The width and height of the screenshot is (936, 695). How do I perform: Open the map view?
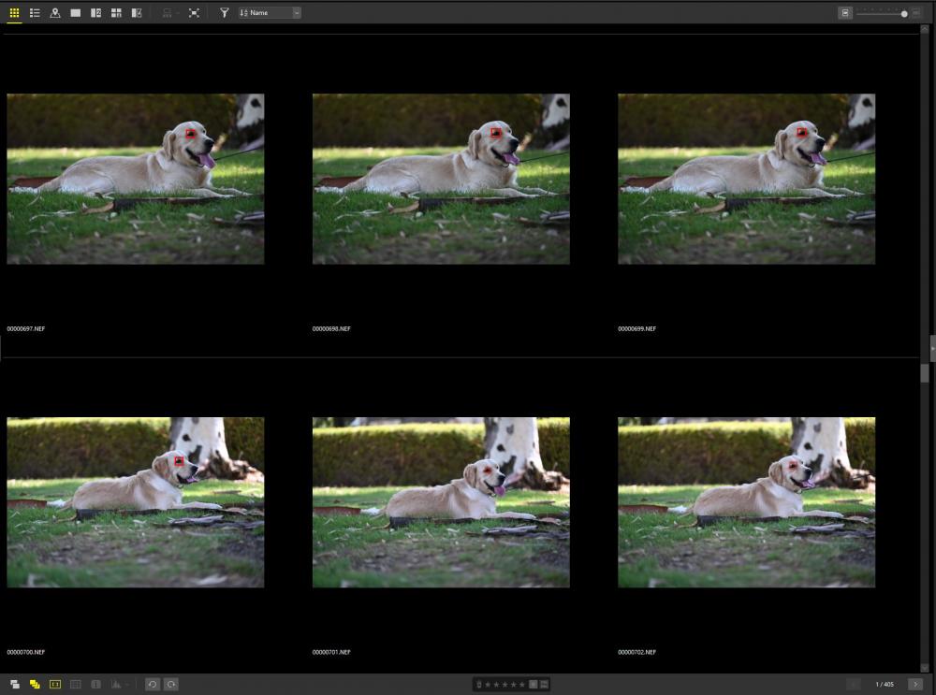click(55, 12)
